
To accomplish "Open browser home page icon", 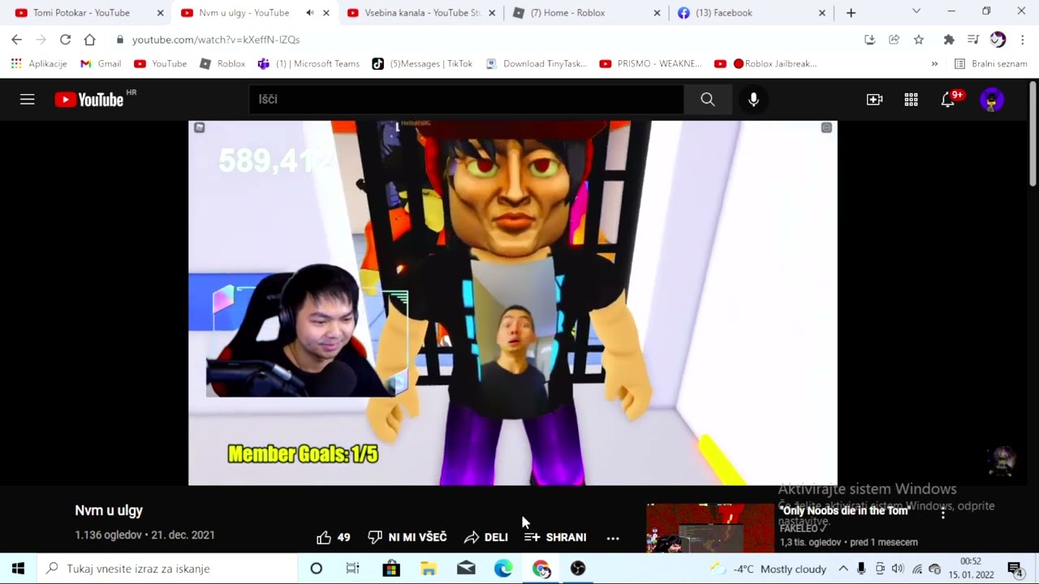I will pyautogui.click(x=89, y=39).
